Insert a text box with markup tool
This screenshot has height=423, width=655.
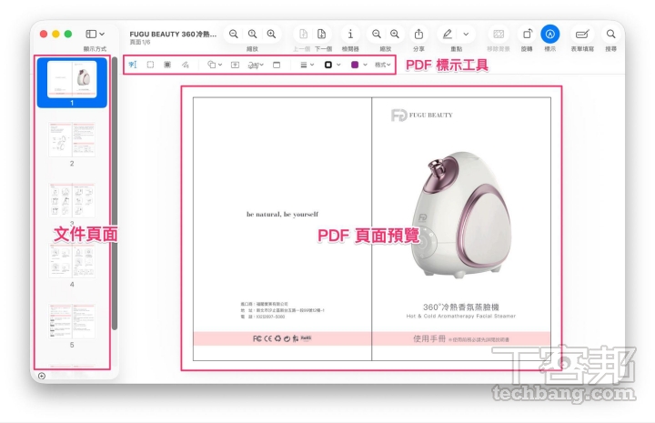pos(236,65)
